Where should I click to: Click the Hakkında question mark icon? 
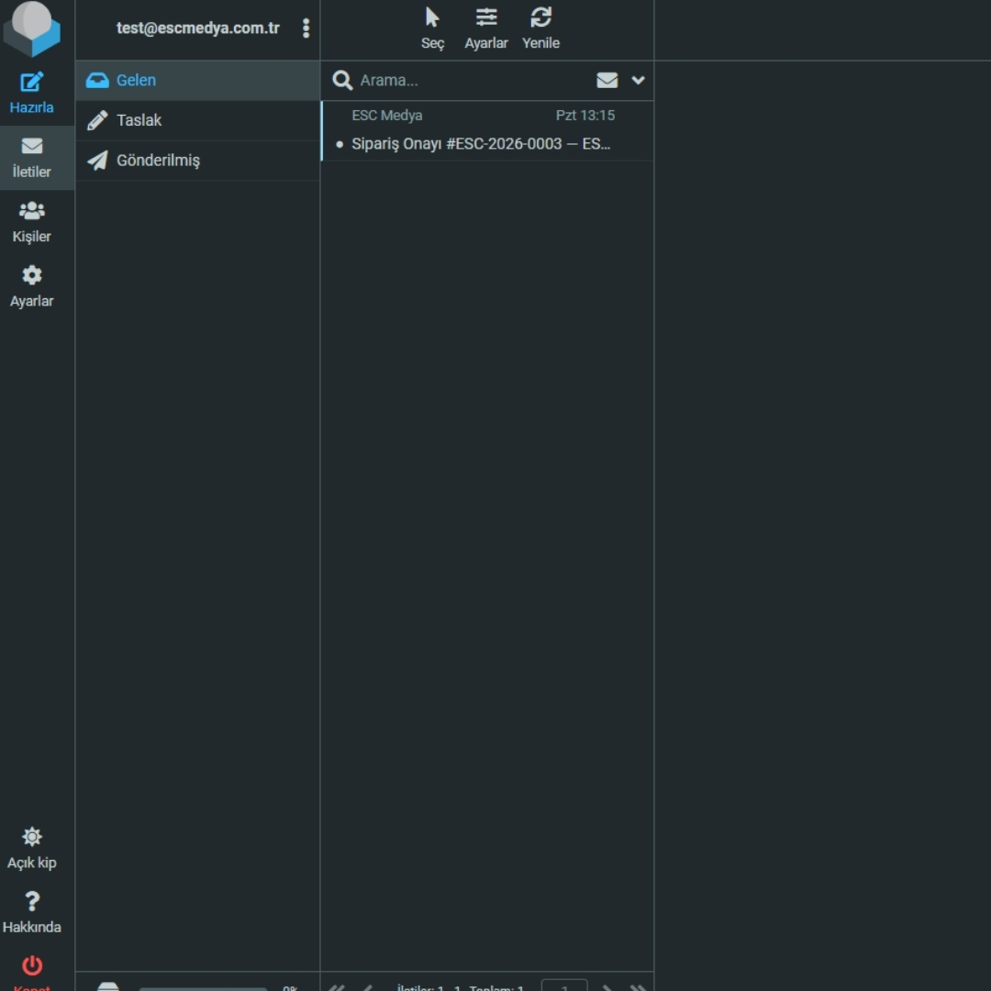click(x=32, y=902)
